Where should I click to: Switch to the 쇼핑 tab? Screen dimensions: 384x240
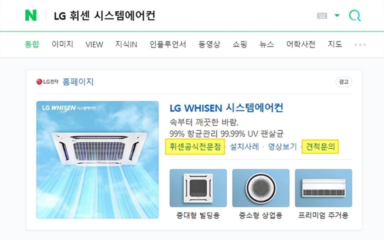click(x=240, y=44)
